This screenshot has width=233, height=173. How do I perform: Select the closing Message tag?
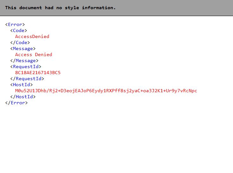24,61
